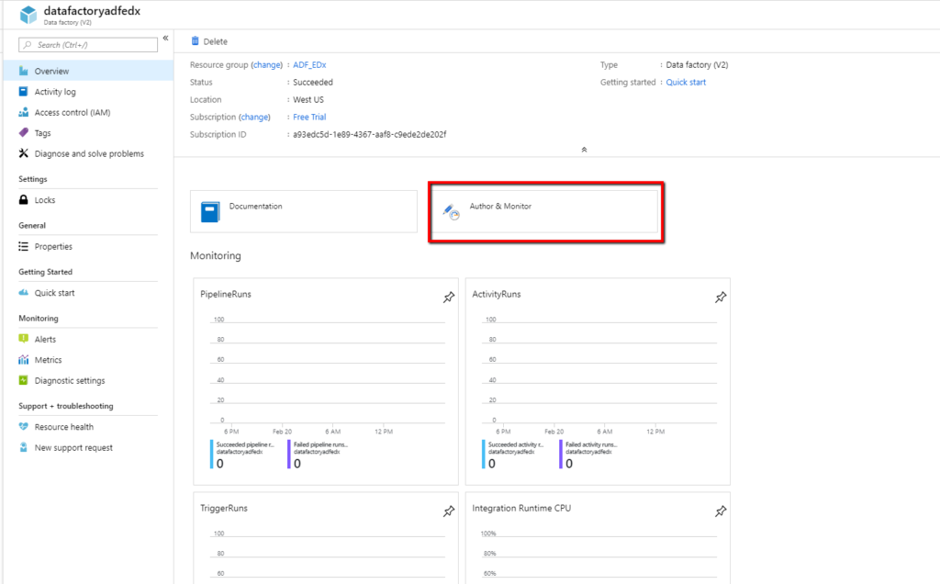Open the Alerts monitoring page
Image resolution: width=940 pixels, height=584 pixels.
[45, 340]
